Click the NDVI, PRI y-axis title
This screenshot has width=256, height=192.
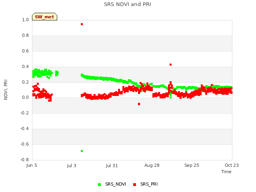6,90
